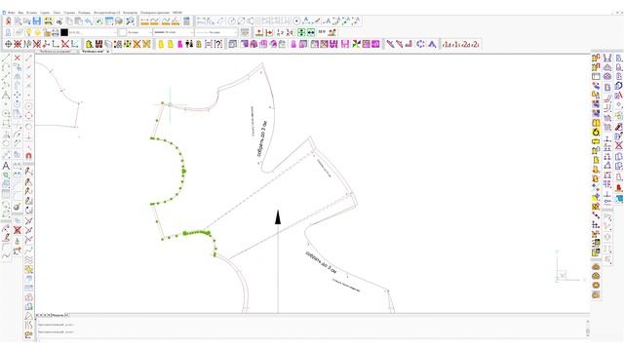Click the boxed red X icon in left toolbar
This screenshot has height=351, width=624.
(x=18, y=230)
